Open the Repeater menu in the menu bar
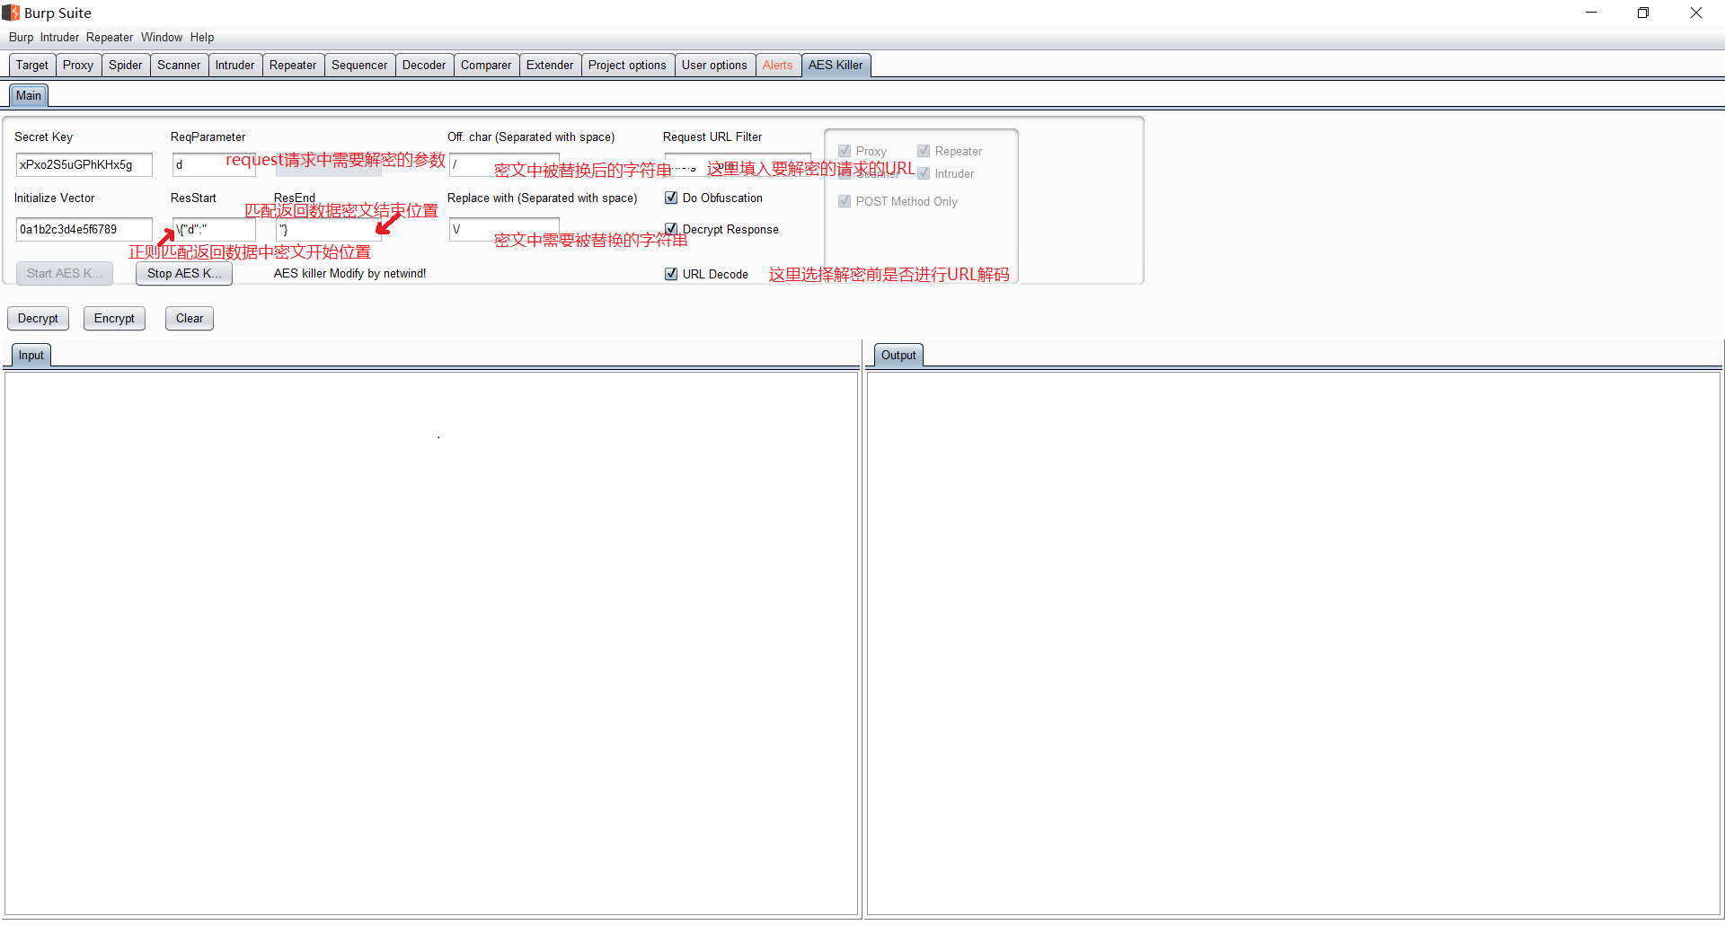The image size is (1725, 925). 110,38
